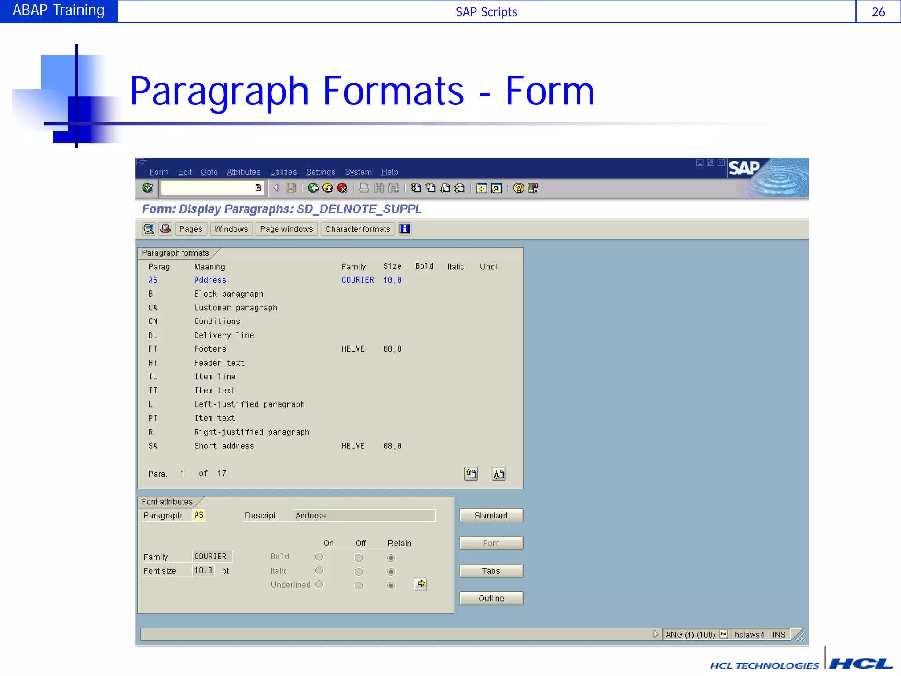Select Underlined Retain radio button
The width and height of the screenshot is (901, 676).
[391, 585]
